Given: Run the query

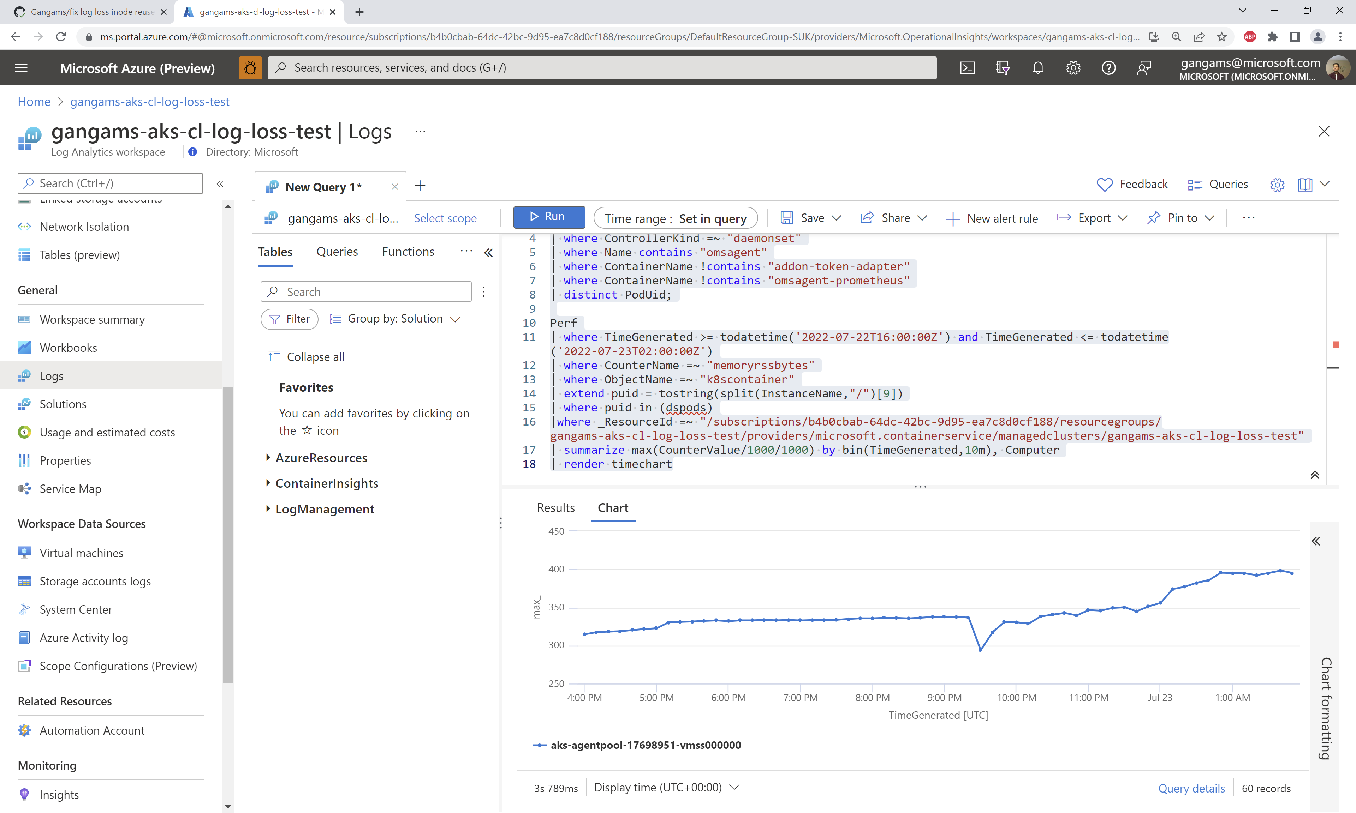Looking at the screenshot, I should pos(549,217).
